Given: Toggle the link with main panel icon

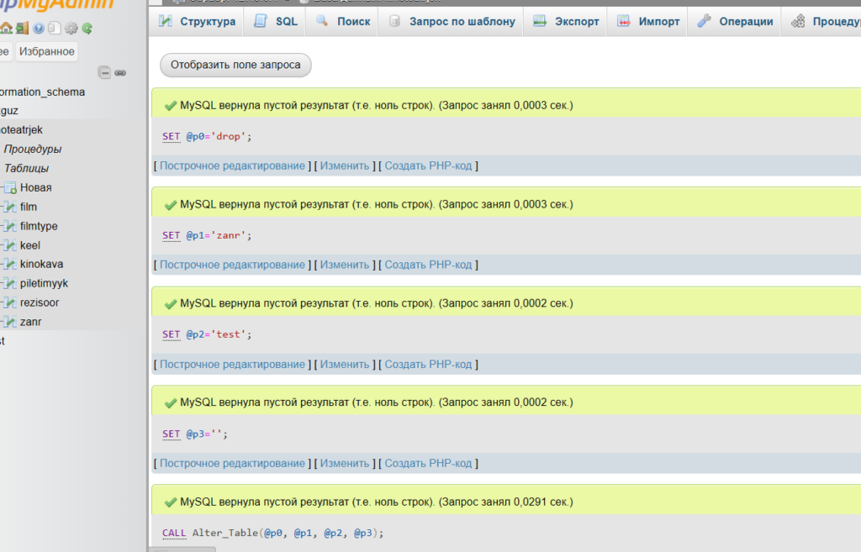Looking at the screenshot, I should [x=120, y=72].
